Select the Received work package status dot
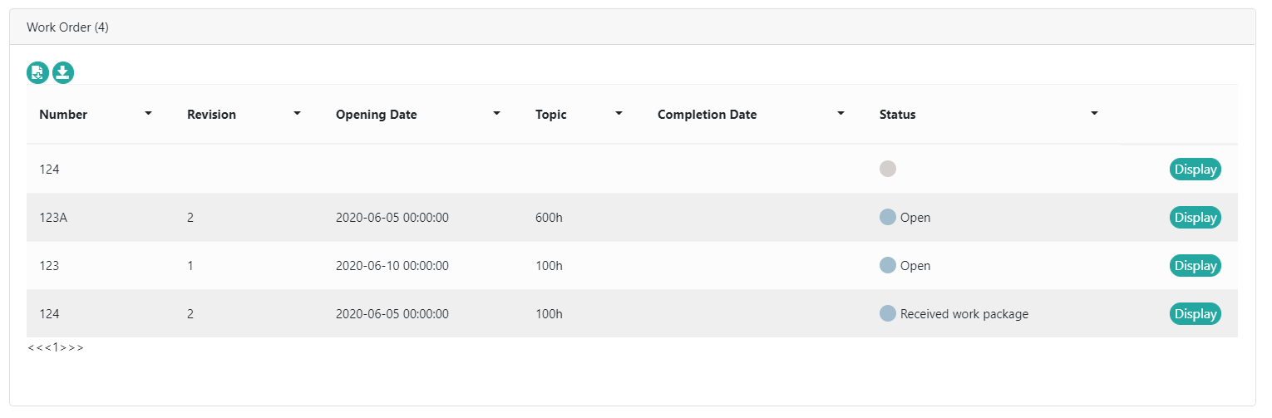Viewport: 1272px width, 418px height. point(887,314)
